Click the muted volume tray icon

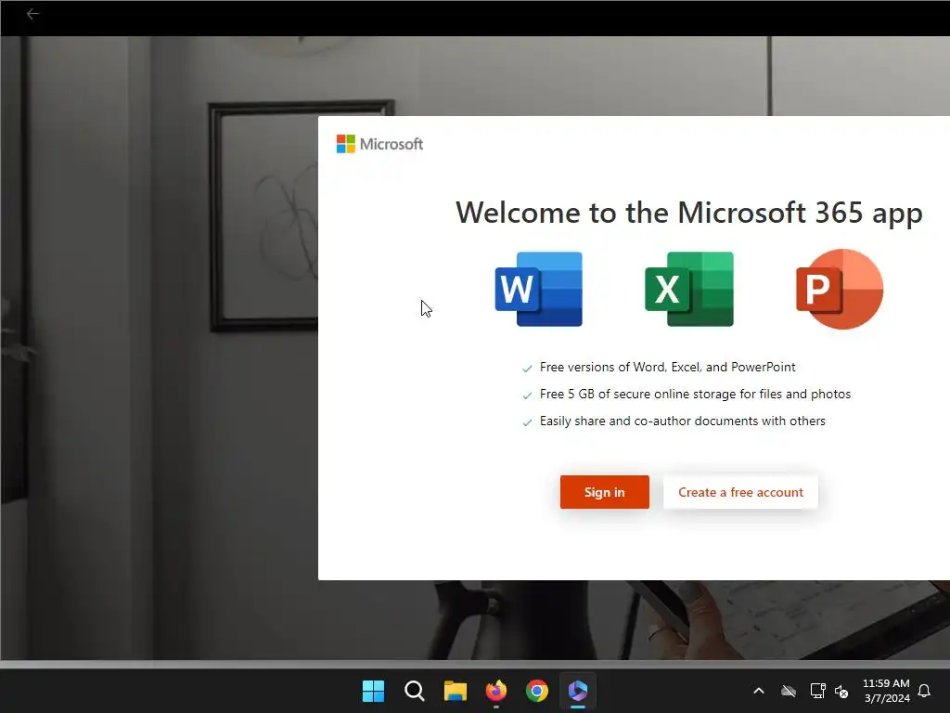click(841, 691)
